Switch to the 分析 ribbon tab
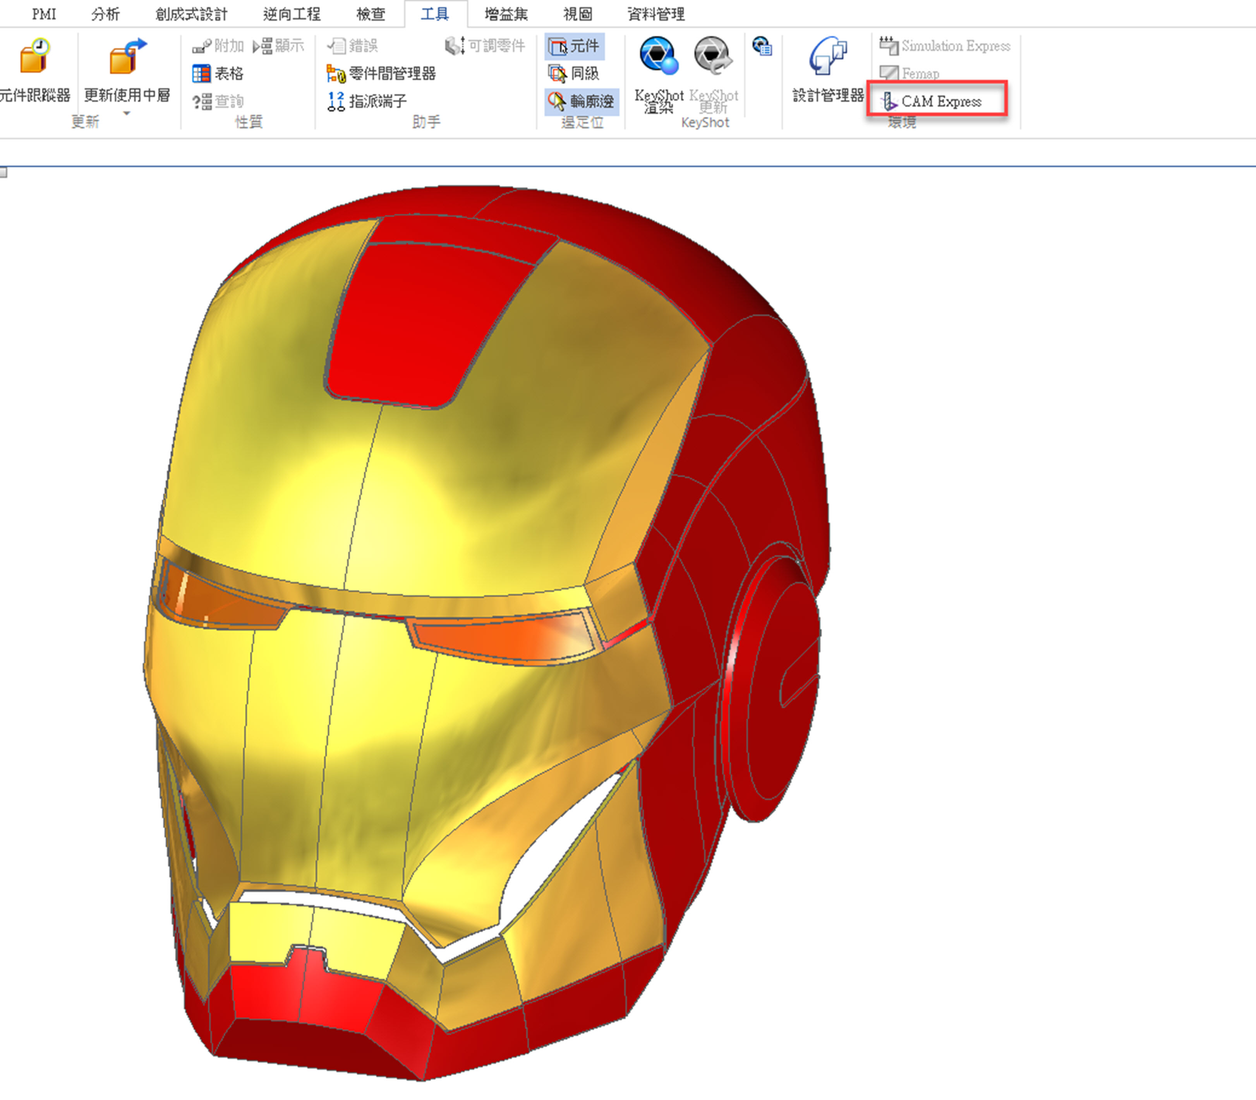This screenshot has height=1100, width=1256. point(105,14)
